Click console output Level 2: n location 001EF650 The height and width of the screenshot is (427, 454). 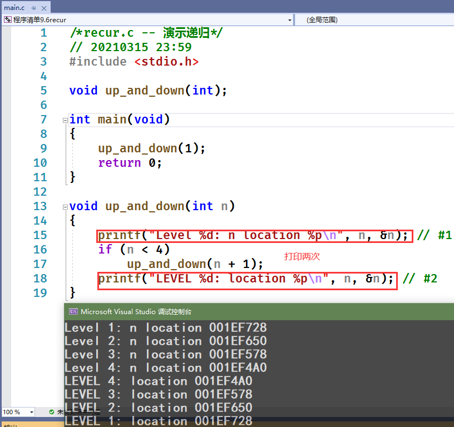point(166,341)
